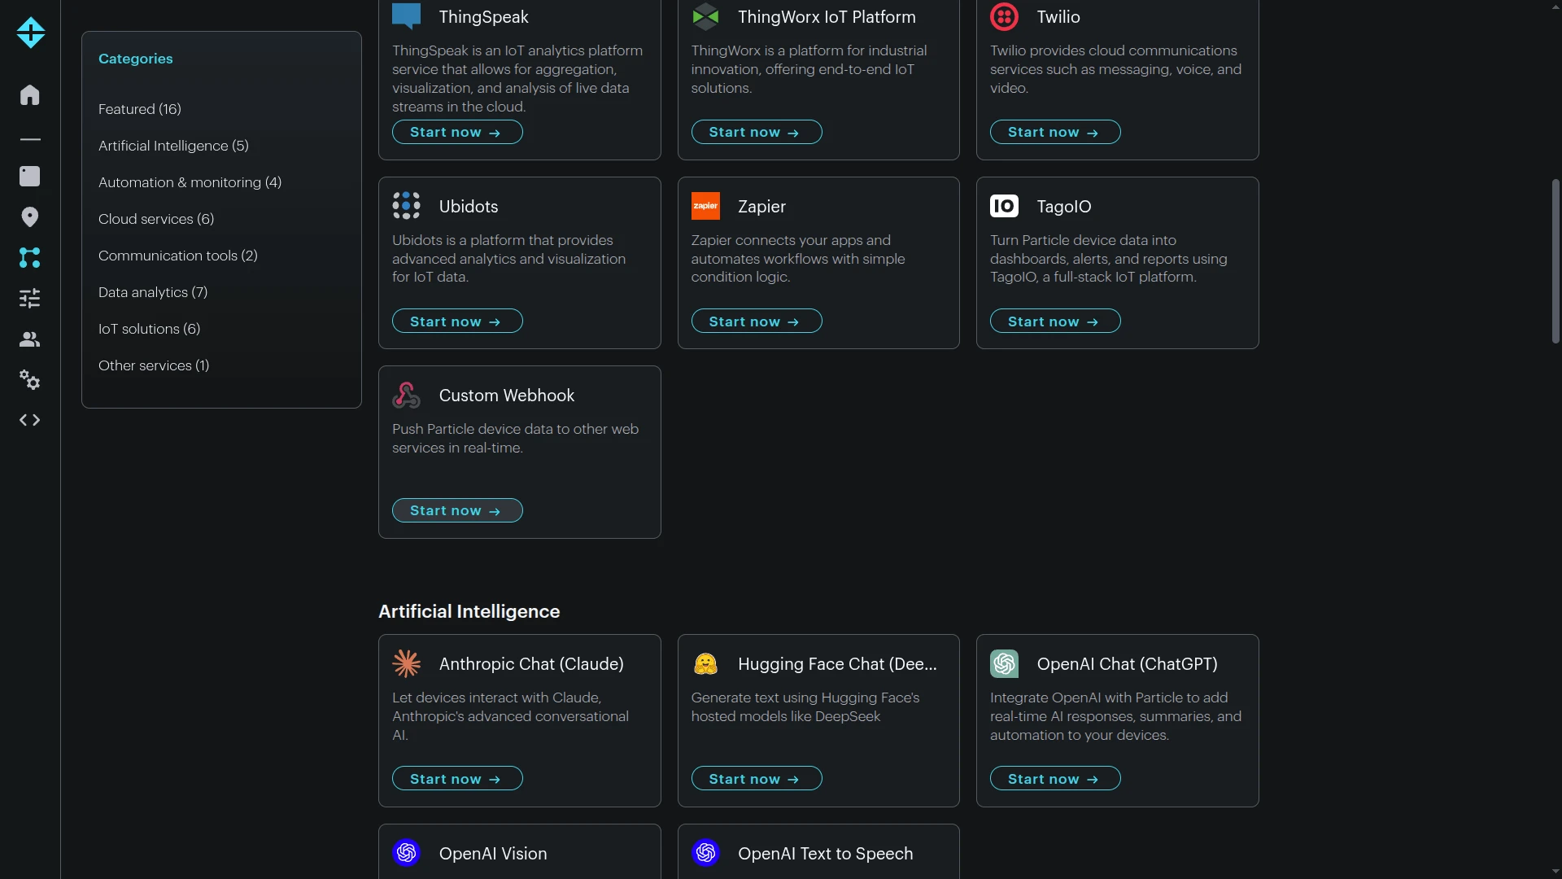Screen dimensions: 1562x879
Task: Open the devices square icon in sidebar
Action: pyautogui.click(x=30, y=176)
